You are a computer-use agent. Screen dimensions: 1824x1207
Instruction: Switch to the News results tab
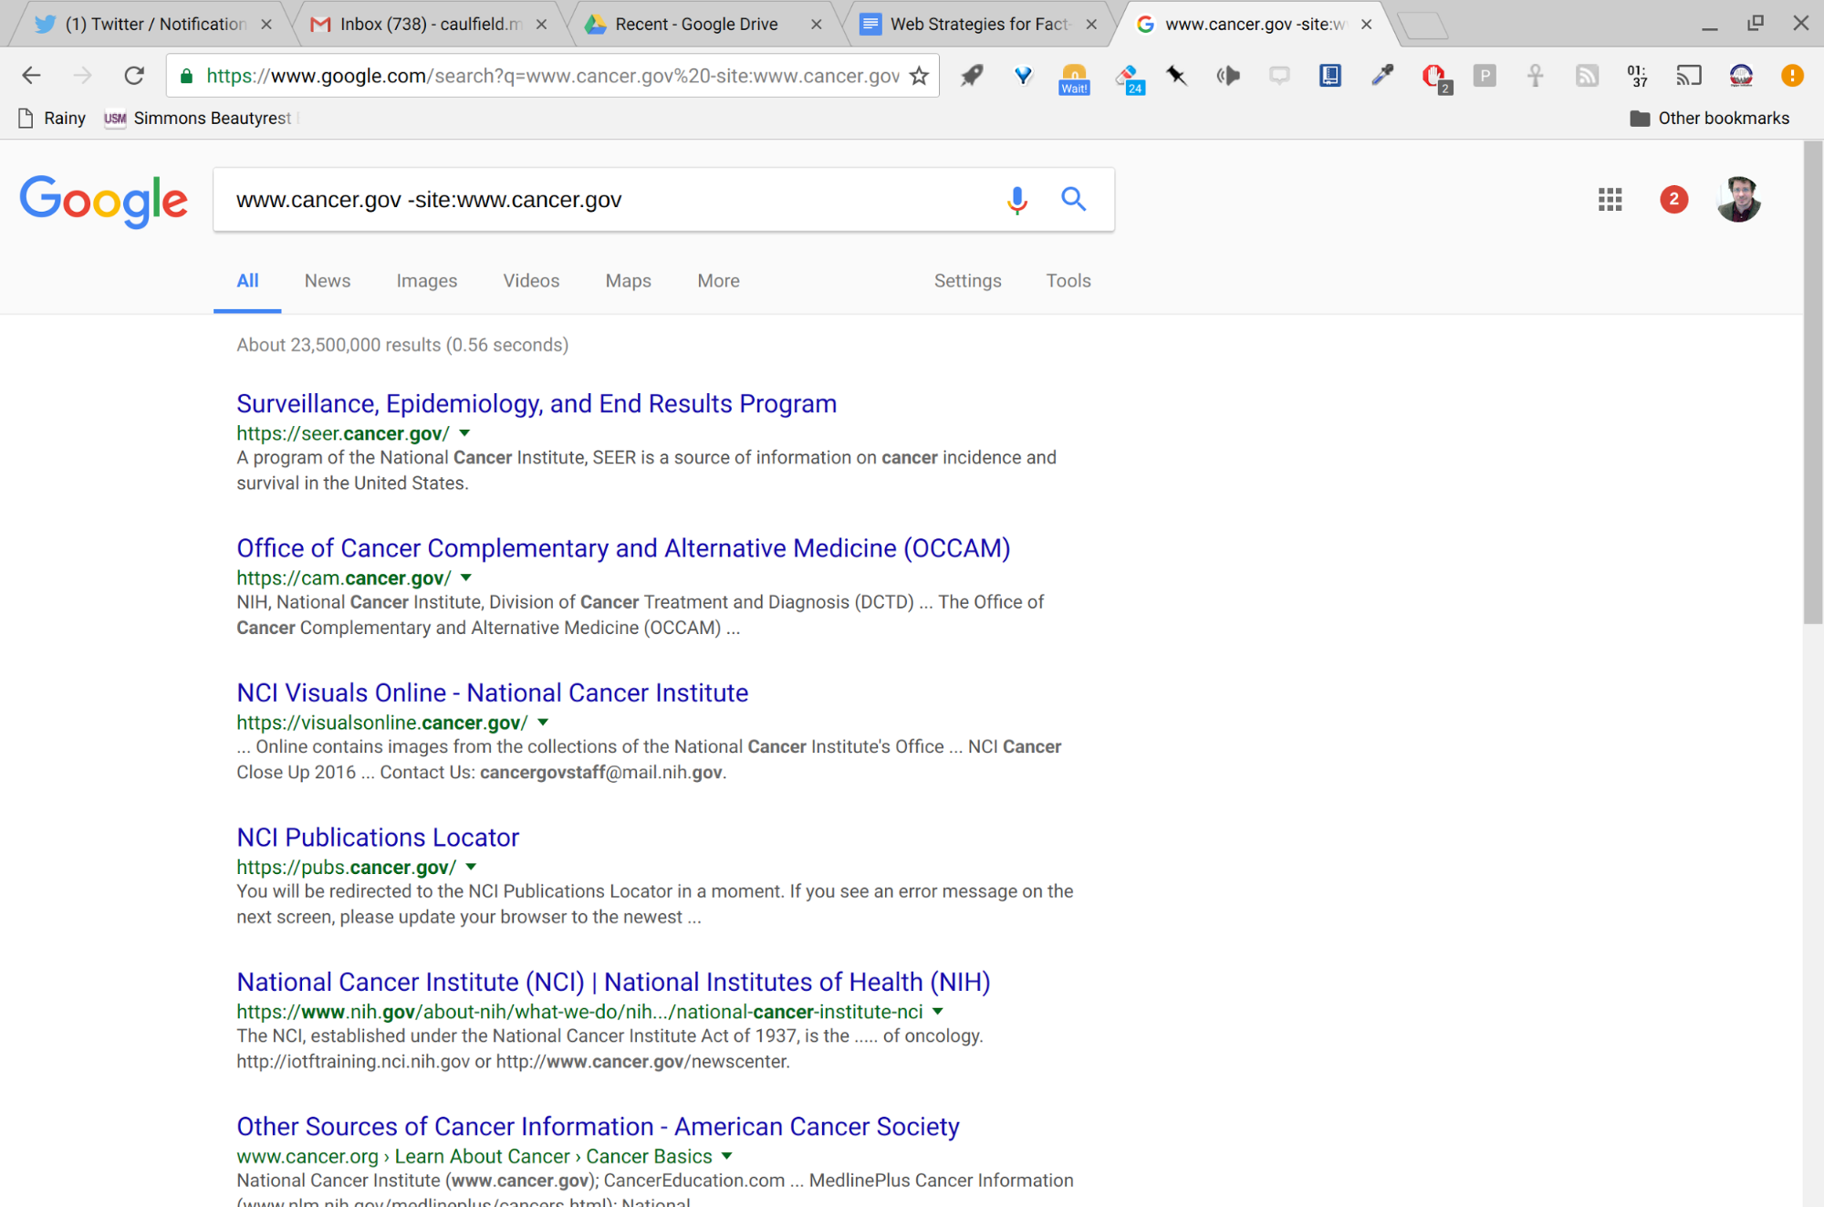(328, 281)
